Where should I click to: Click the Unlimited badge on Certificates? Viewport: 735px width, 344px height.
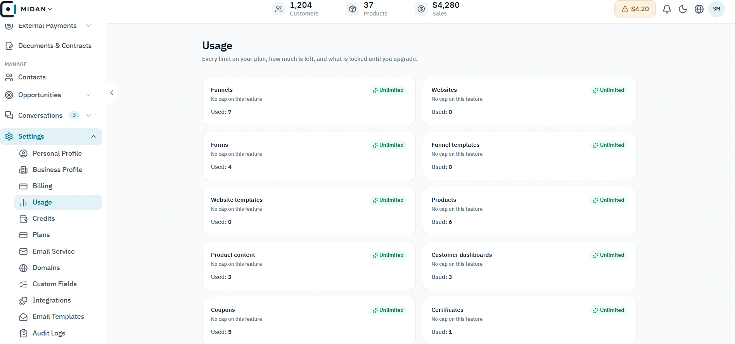click(609, 310)
